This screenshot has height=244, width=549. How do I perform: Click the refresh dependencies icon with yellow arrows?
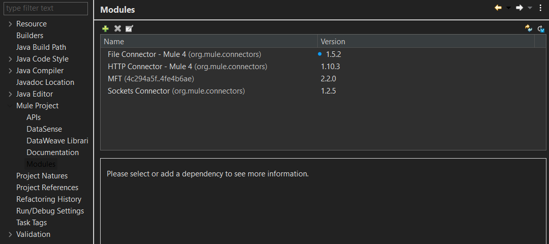click(x=529, y=28)
